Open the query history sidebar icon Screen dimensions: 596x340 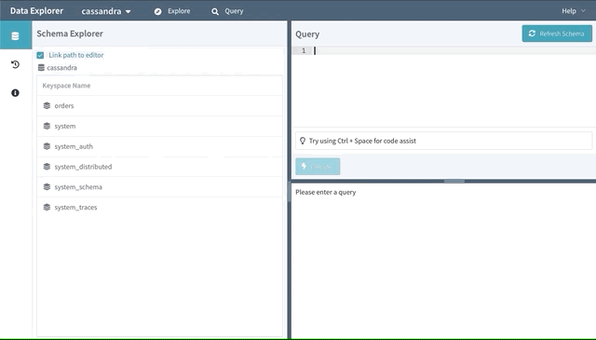[x=15, y=64]
